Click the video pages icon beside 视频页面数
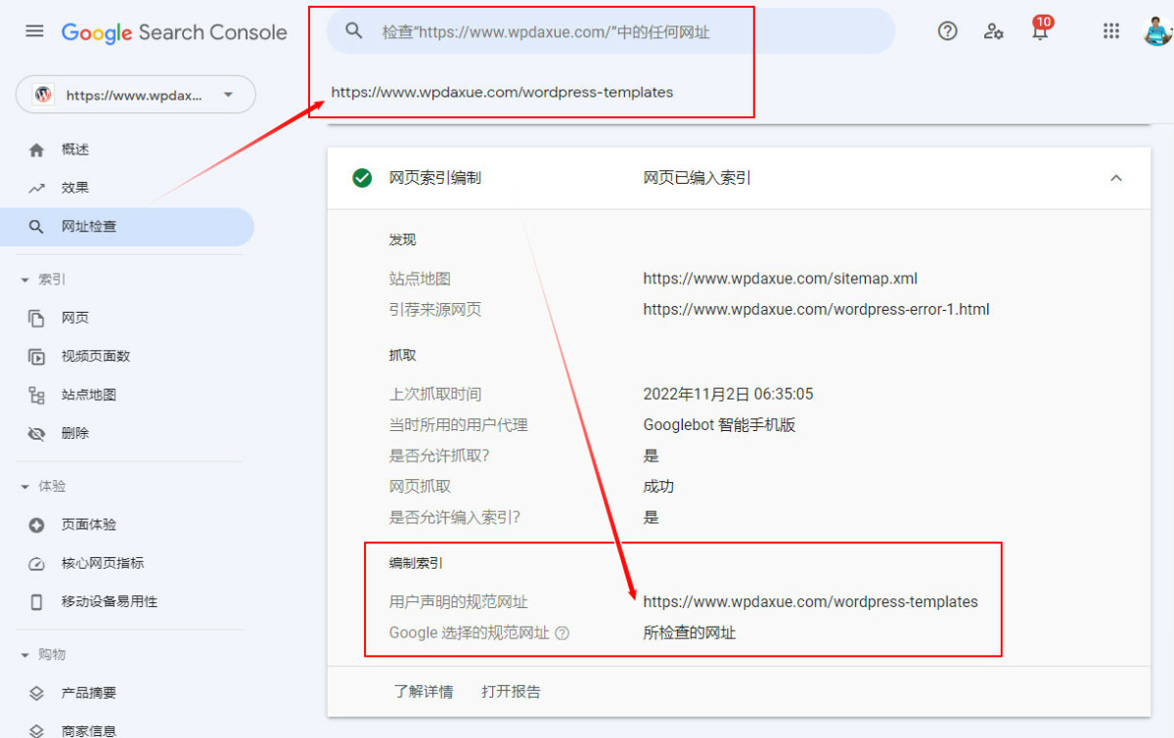Viewport: 1174px width, 738px height. click(x=36, y=357)
